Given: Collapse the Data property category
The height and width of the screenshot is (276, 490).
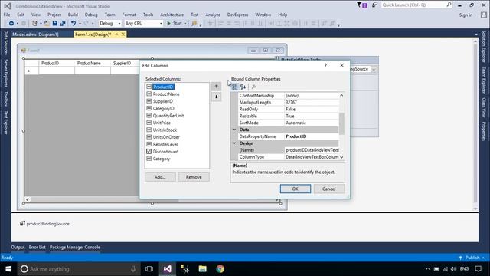Looking at the screenshot, I should click(234, 130).
